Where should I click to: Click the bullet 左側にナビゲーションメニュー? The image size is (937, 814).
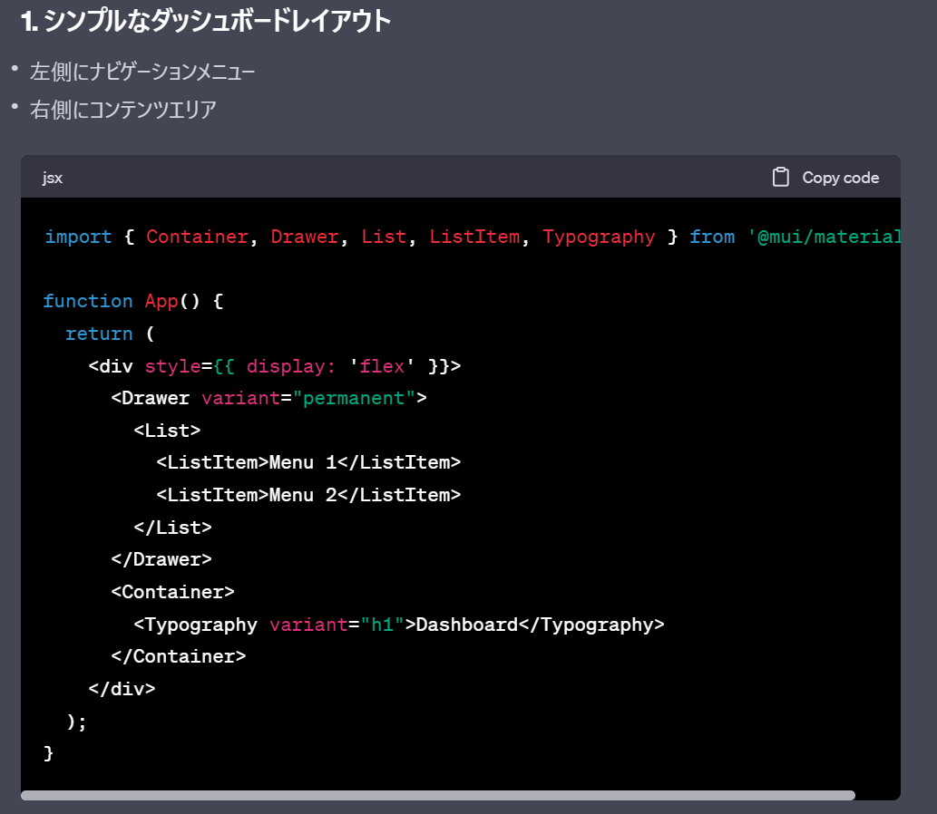[x=141, y=71]
